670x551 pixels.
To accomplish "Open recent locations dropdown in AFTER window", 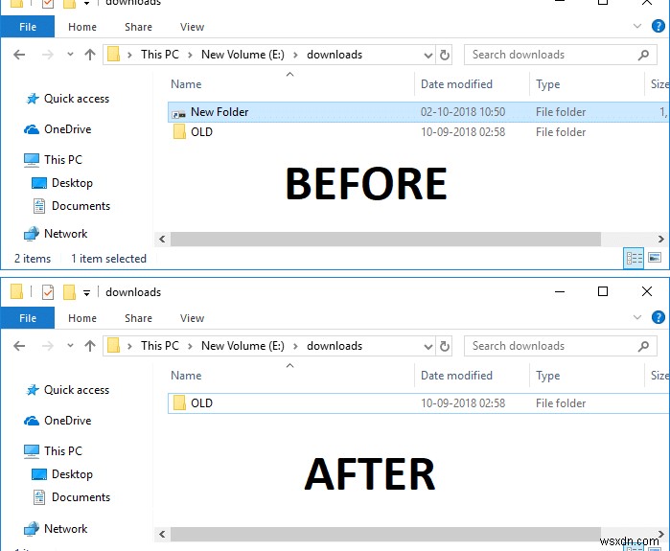I will [x=70, y=346].
